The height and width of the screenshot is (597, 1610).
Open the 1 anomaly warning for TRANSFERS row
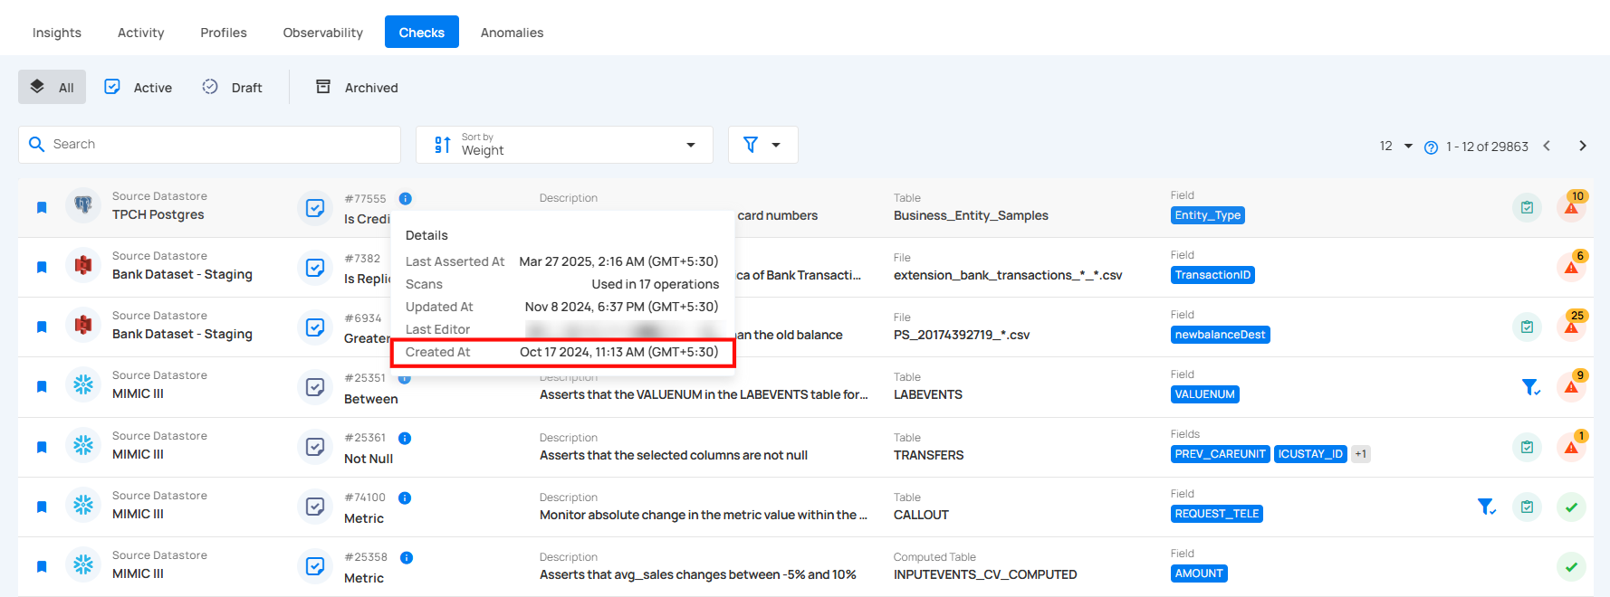[1572, 447]
